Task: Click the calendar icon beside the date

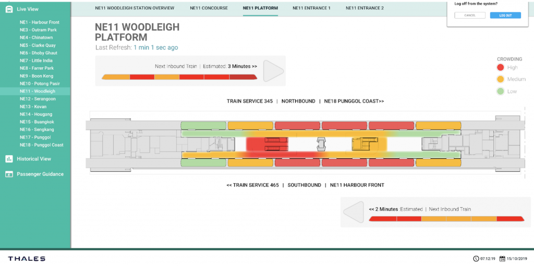Action: 503,259
